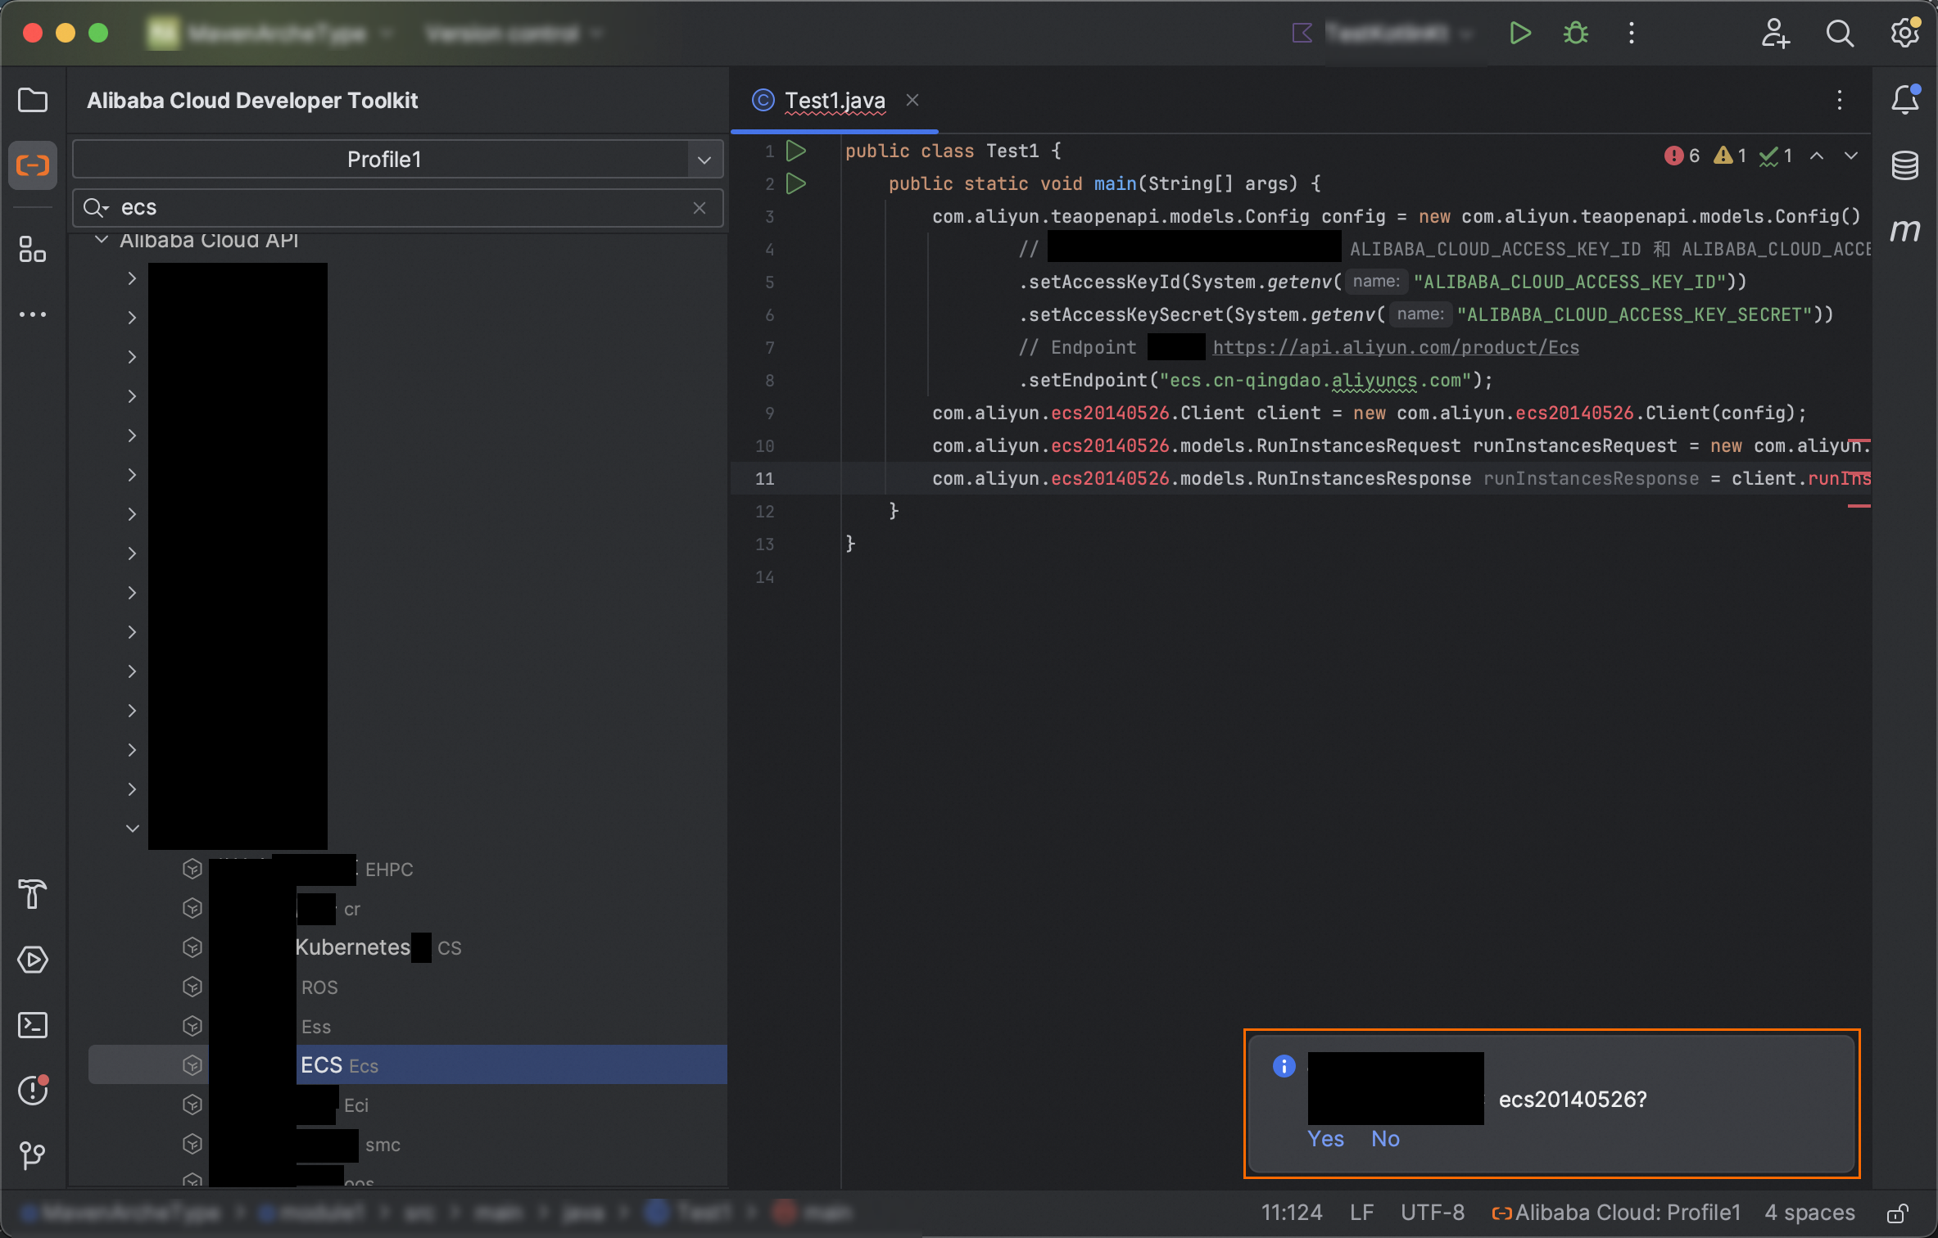Open the Build hammer tool window

point(33,893)
